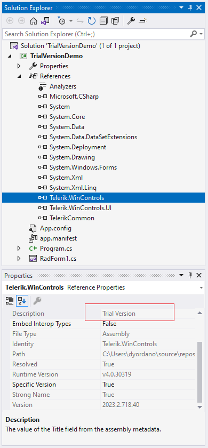The width and height of the screenshot is (208, 448).
Task: Expand the Program.cs node
Action: 19,249
